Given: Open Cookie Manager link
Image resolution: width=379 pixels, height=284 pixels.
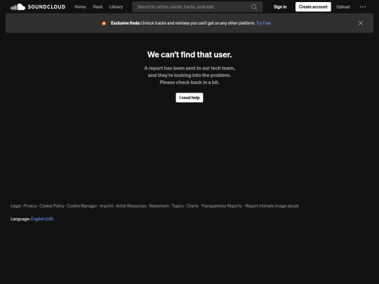Looking at the screenshot, I should click(x=82, y=206).
